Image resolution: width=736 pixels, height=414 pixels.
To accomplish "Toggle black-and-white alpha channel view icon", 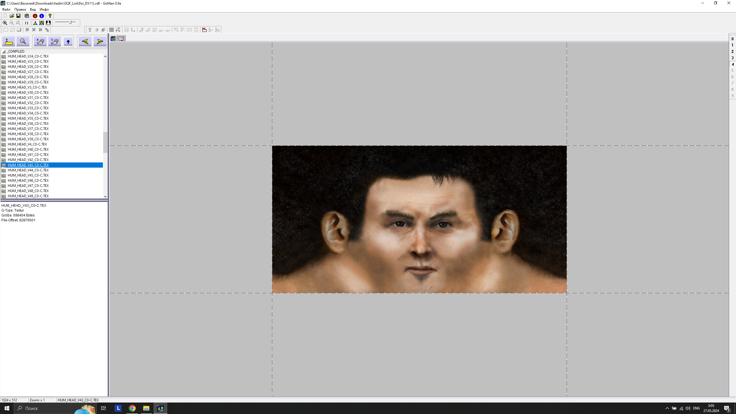I will 48,23.
